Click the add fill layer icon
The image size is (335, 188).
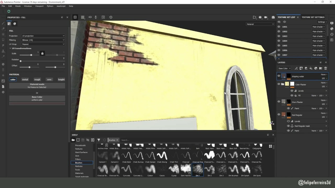click(x=311, y=68)
